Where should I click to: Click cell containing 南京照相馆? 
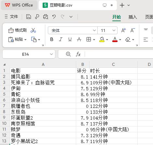(x=43, y=123)
